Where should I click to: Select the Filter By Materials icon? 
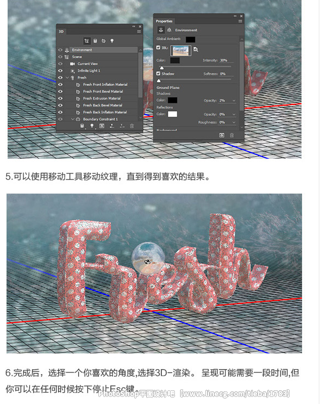[x=104, y=41]
